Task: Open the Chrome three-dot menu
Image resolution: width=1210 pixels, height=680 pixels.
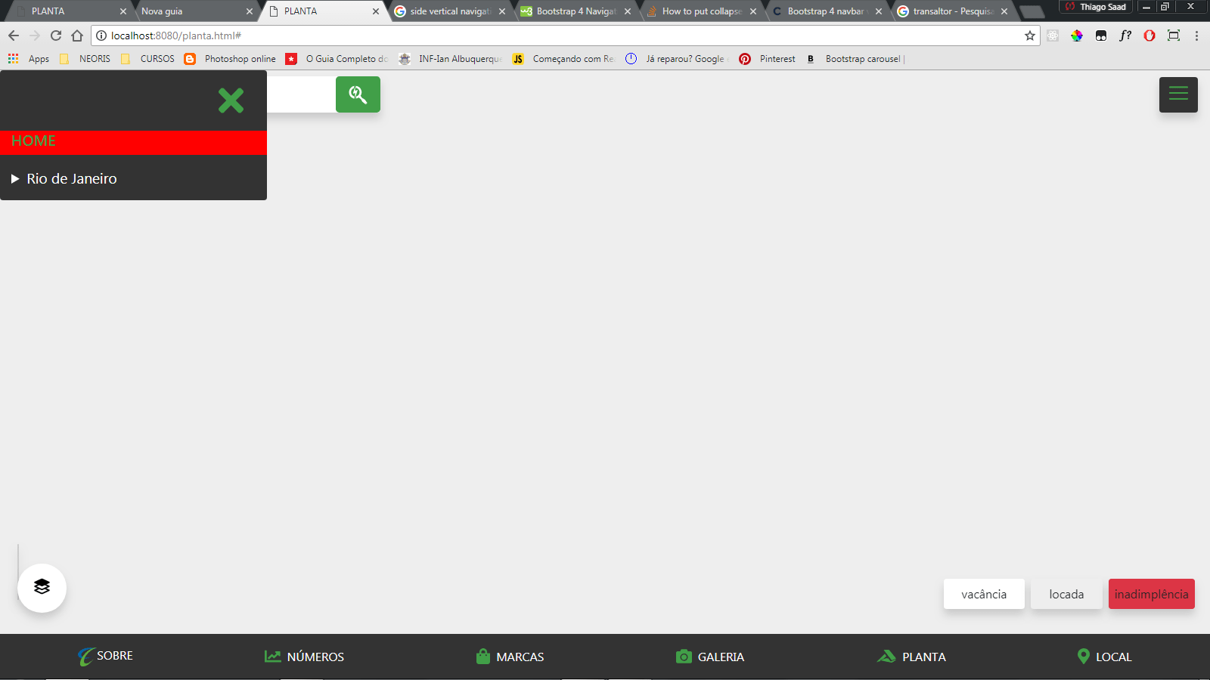Action: point(1196,36)
